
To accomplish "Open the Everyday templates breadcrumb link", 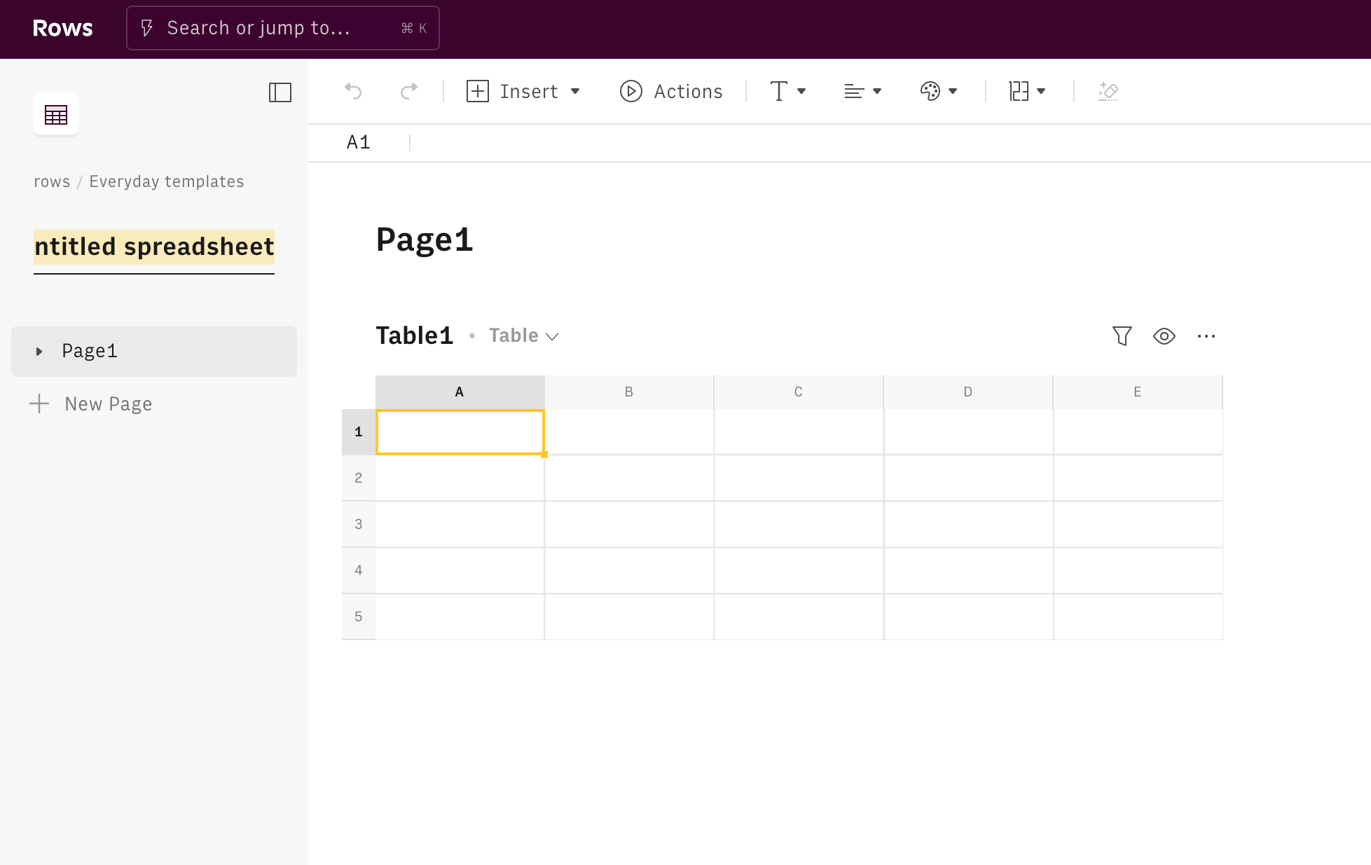I will click(x=167, y=181).
